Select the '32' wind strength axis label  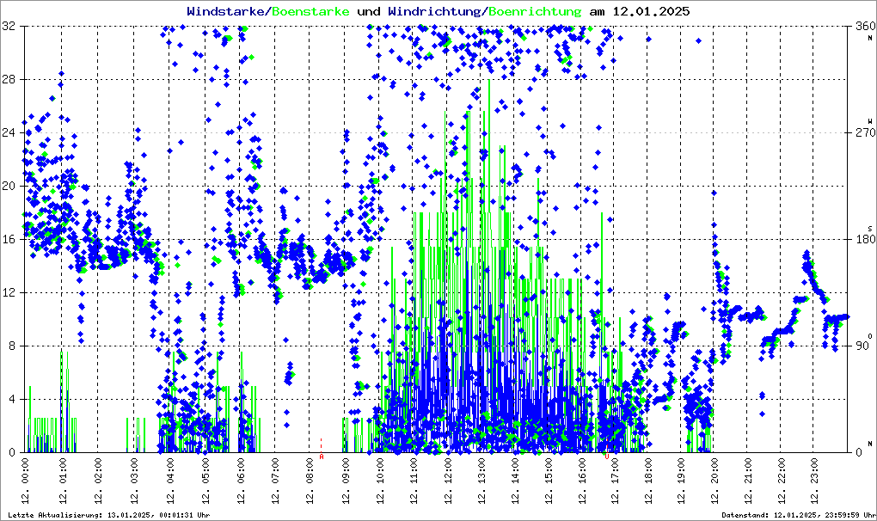tap(9, 26)
